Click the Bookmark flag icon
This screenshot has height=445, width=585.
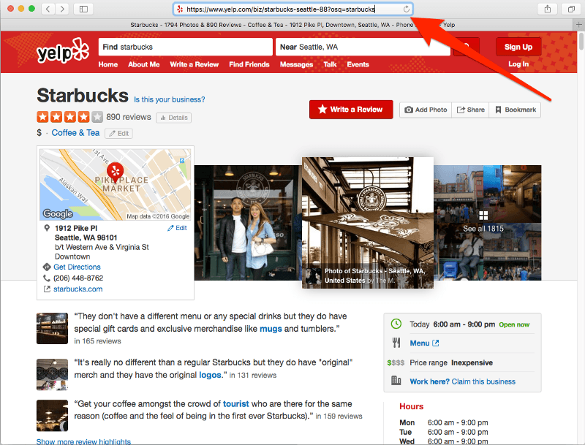point(499,109)
